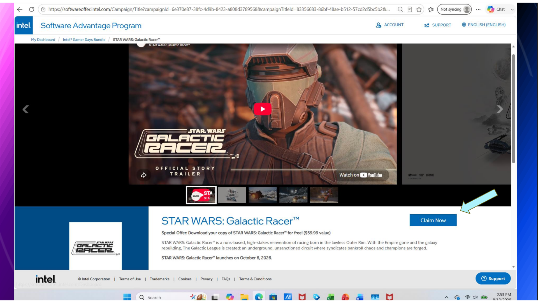Click the Intel logo in the footer
The image size is (538, 303).
pos(46,279)
